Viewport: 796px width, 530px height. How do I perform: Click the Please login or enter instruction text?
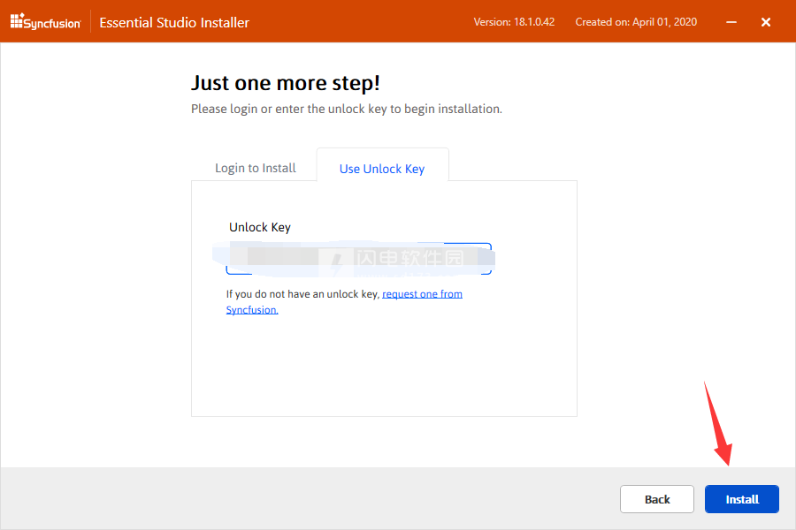coord(346,109)
